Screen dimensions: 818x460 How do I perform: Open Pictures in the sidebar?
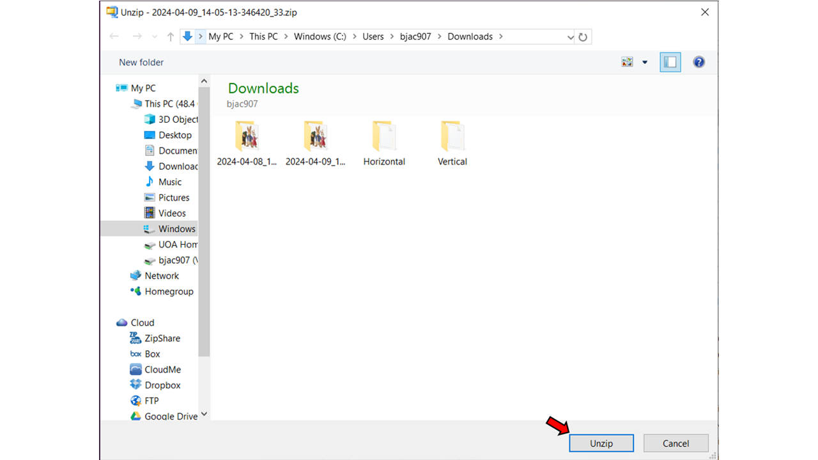167,197
